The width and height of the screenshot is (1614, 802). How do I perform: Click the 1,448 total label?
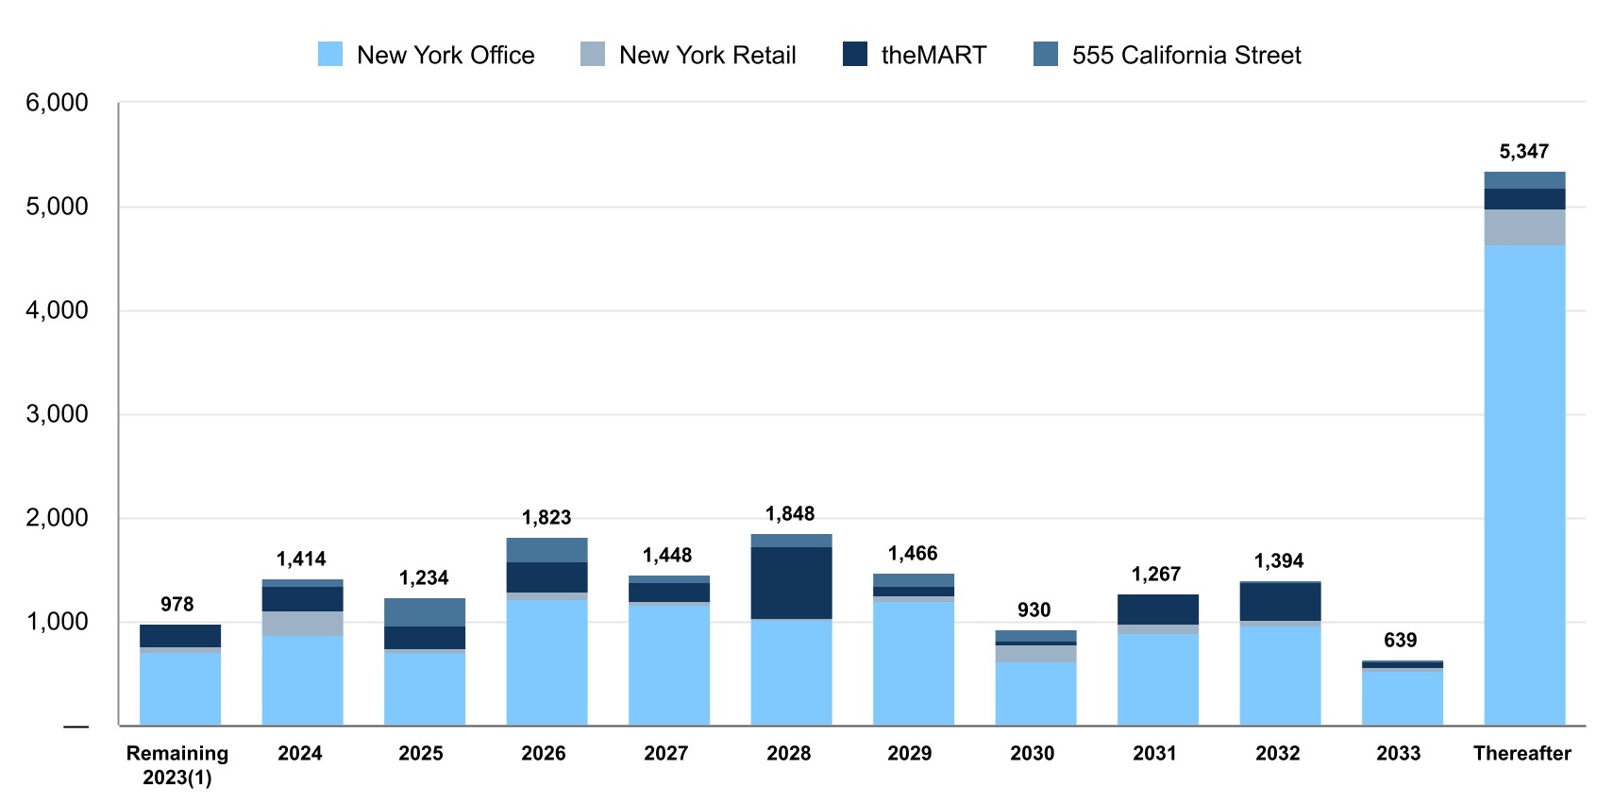[x=667, y=555]
